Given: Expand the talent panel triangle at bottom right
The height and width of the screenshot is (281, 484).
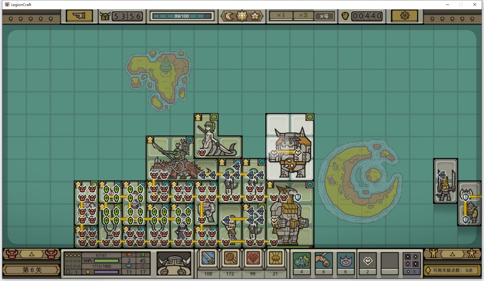Looking at the screenshot, I should point(453,254).
